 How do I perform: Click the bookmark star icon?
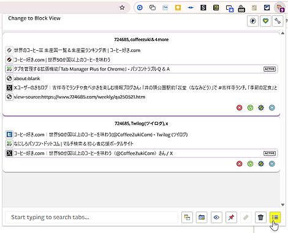[x=122, y=8]
